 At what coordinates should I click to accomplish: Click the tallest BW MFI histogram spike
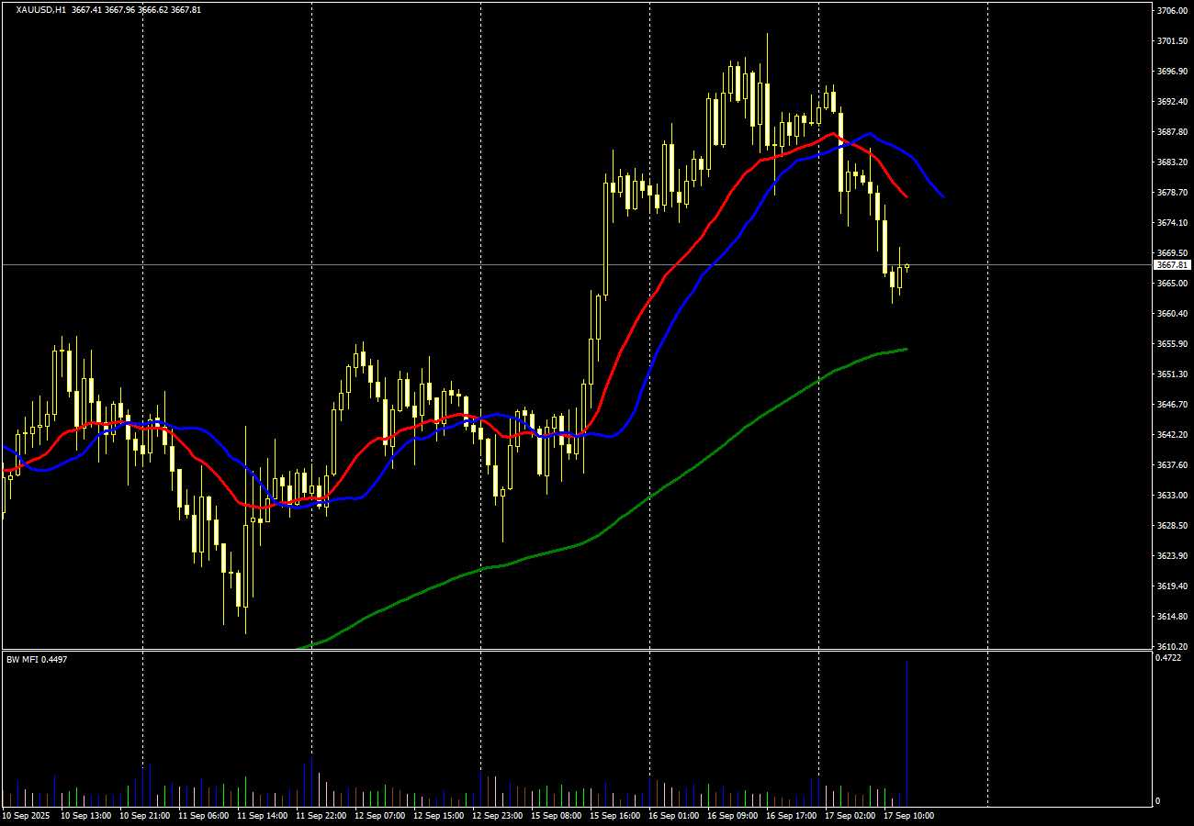(x=907, y=731)
